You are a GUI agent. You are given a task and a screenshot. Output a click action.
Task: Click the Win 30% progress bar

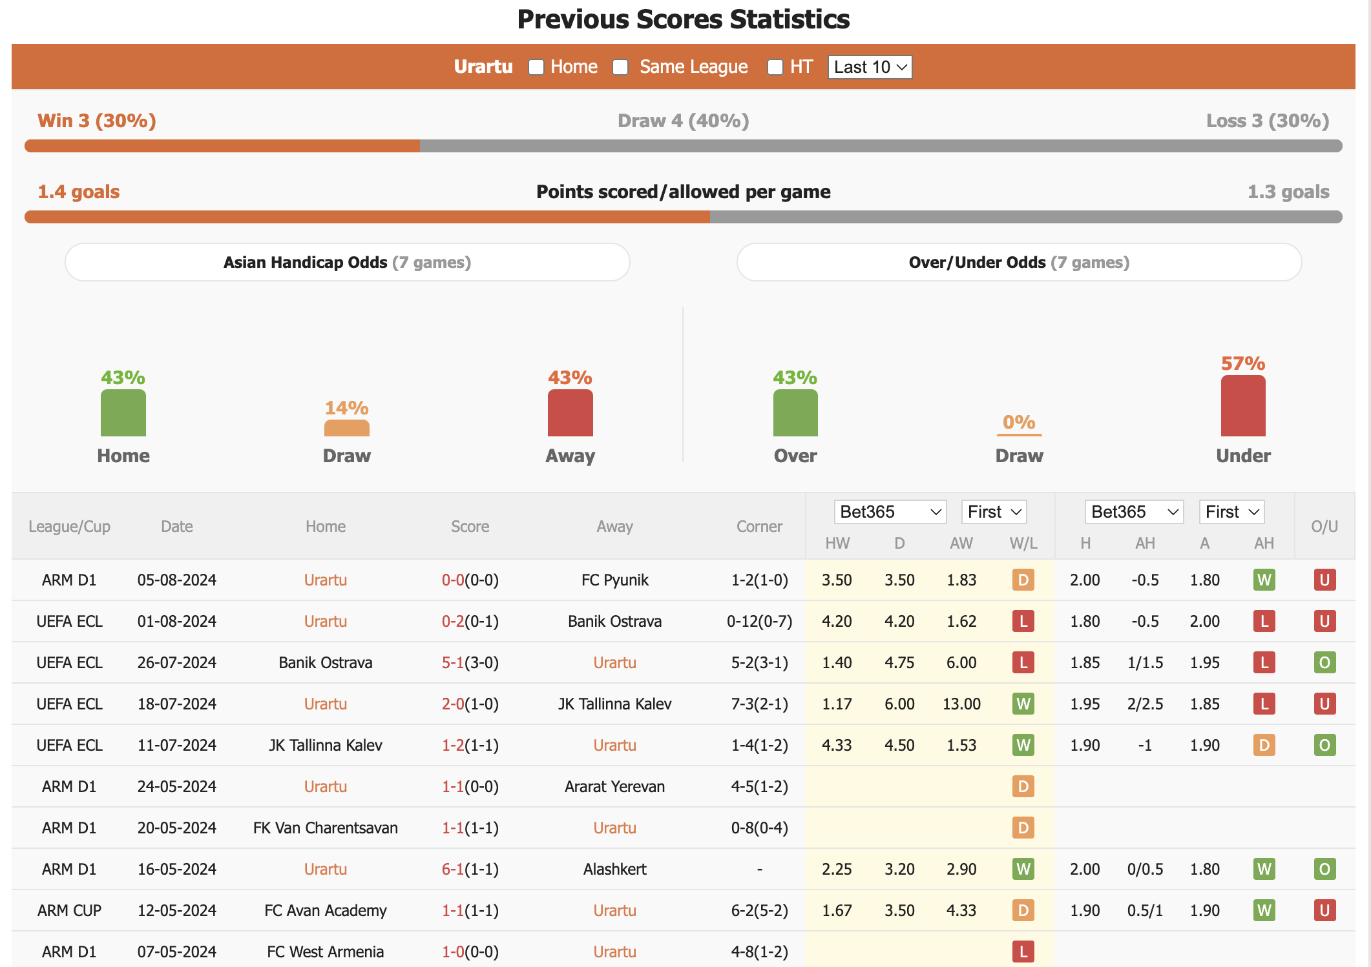tap(222, 146)
